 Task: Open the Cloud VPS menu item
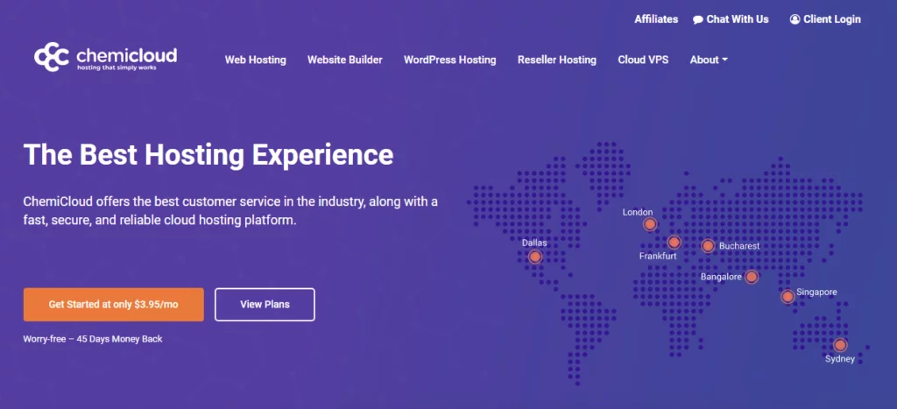click(x=643, y=60)
